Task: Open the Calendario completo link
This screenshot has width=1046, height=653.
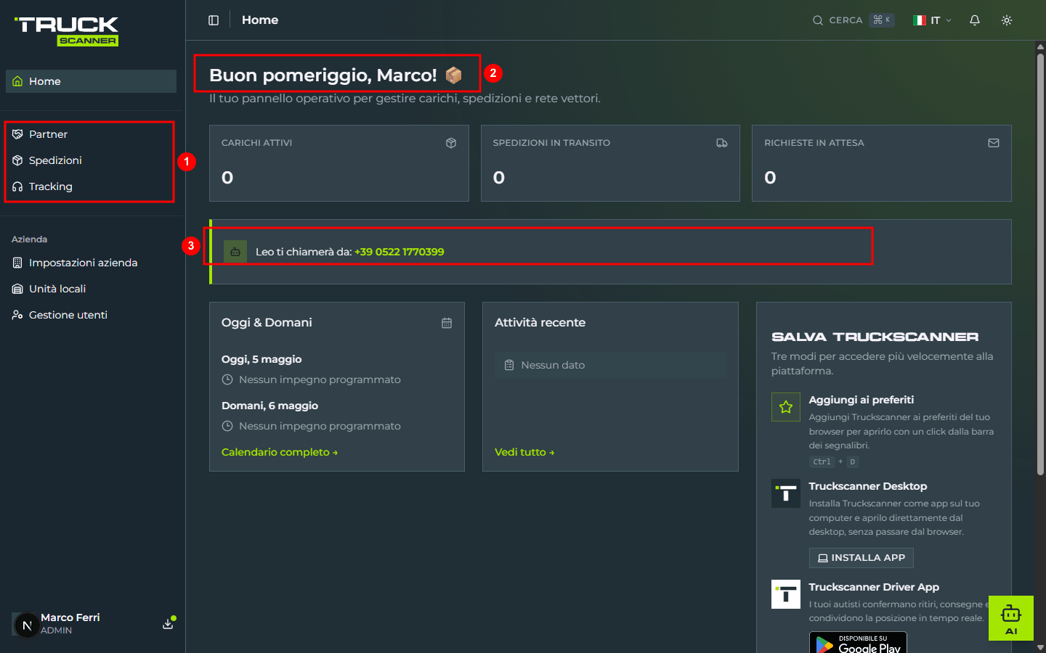Action: click(280, 452)
